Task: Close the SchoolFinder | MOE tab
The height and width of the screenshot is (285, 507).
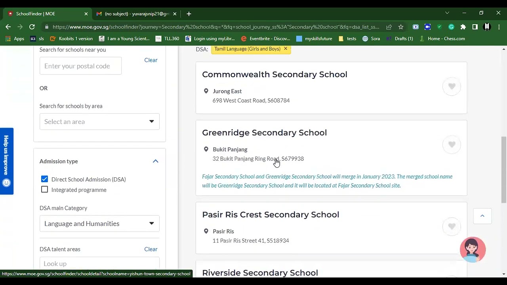Action: pyautogui.click(x=86, y=14)
